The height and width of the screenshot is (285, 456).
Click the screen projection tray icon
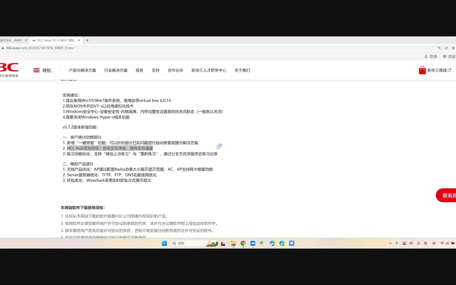(404, 243)
